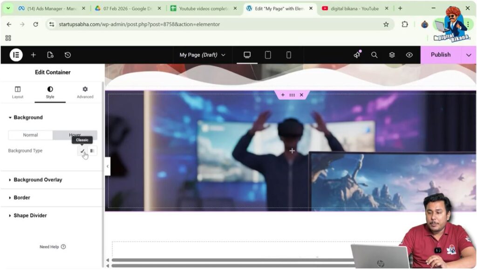Open the What's New megaphone icon

coord(357,55)
